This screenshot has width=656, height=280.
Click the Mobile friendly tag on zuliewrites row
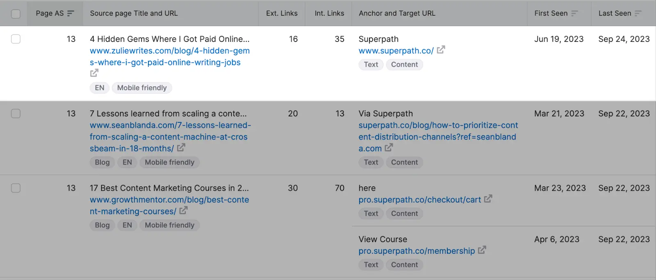point(142,88)
